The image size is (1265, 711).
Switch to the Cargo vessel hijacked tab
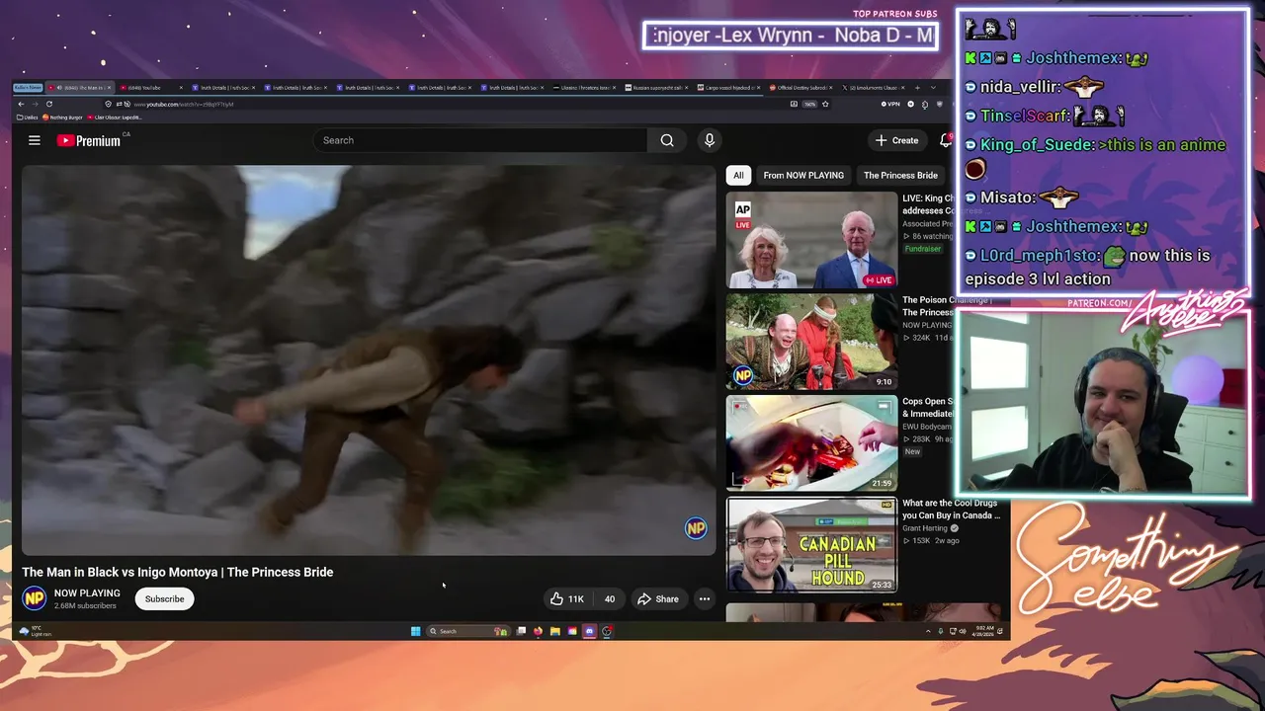pos(728,88)
